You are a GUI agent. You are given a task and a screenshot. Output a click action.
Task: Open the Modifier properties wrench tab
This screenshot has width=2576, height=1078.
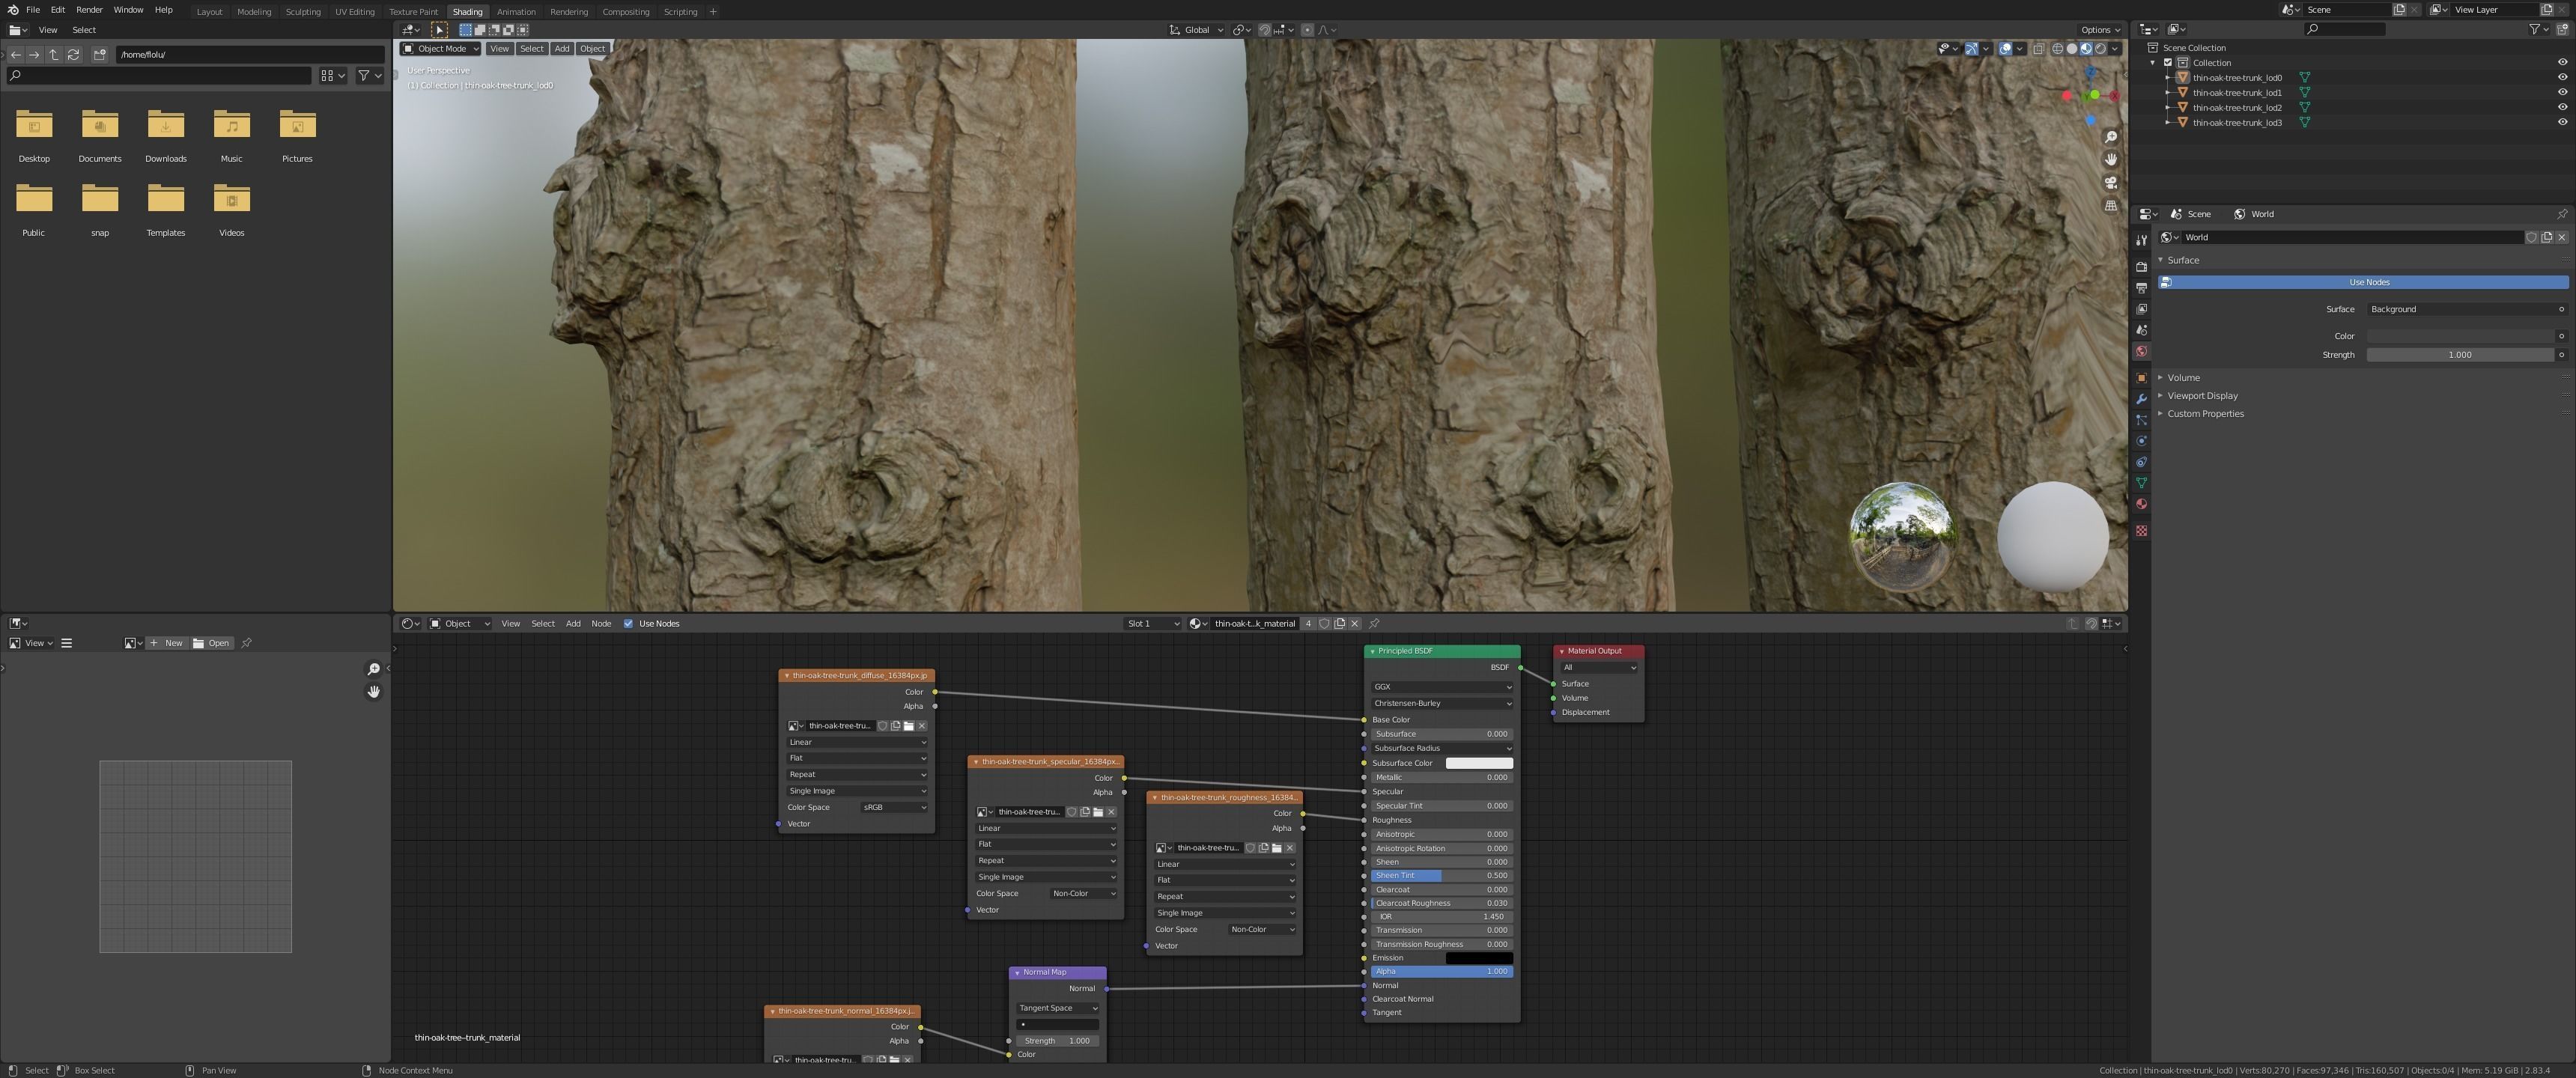(x=2141, y=399)
